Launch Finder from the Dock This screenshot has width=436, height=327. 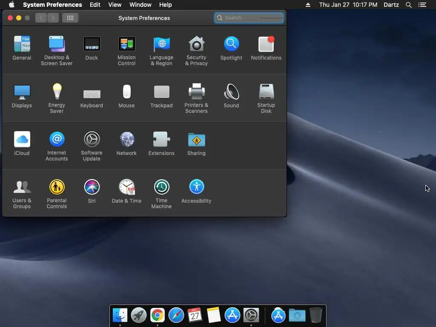[x=120, y=316]
